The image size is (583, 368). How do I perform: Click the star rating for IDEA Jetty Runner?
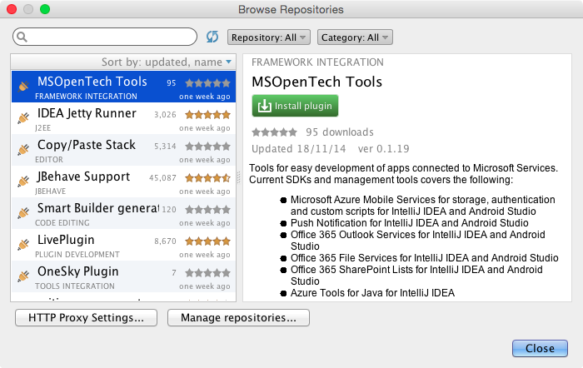[x=208, y=115]
